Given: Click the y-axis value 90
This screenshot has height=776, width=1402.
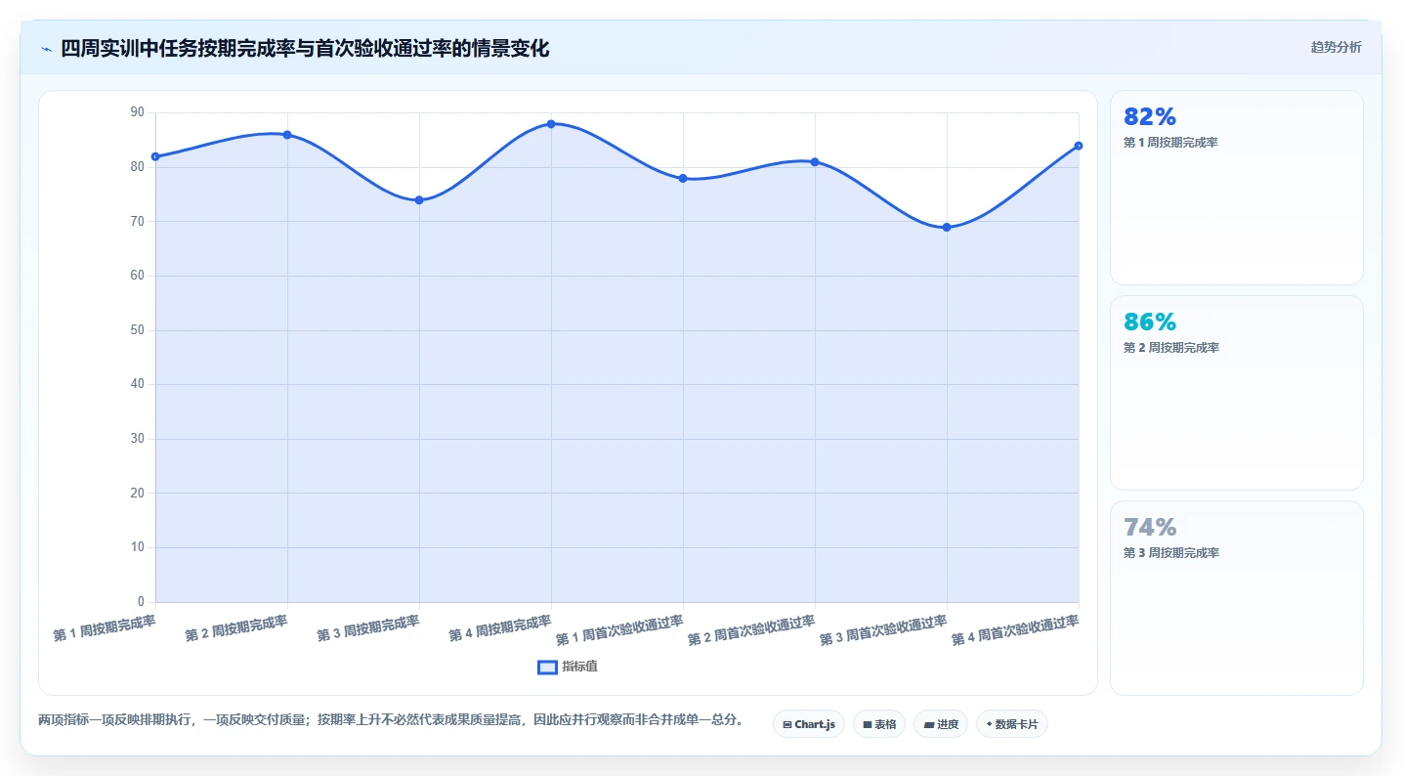Looking at the screenshot, I should tap(137, 112).
